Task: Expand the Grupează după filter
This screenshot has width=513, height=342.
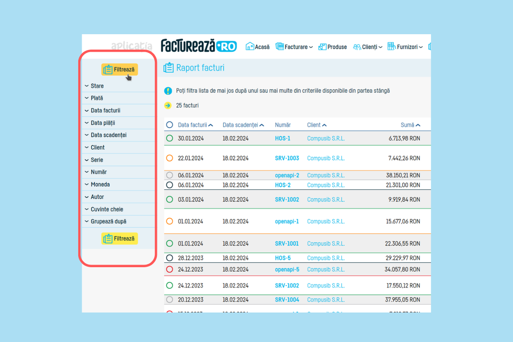Action: (x=108, y=221)
